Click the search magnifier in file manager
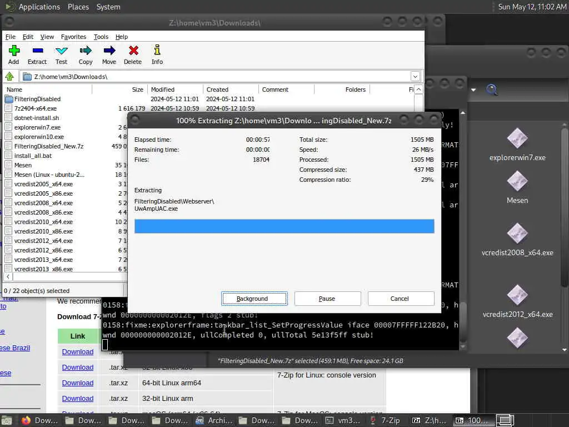This screenshot has width=569, height=427. point(492,90)
